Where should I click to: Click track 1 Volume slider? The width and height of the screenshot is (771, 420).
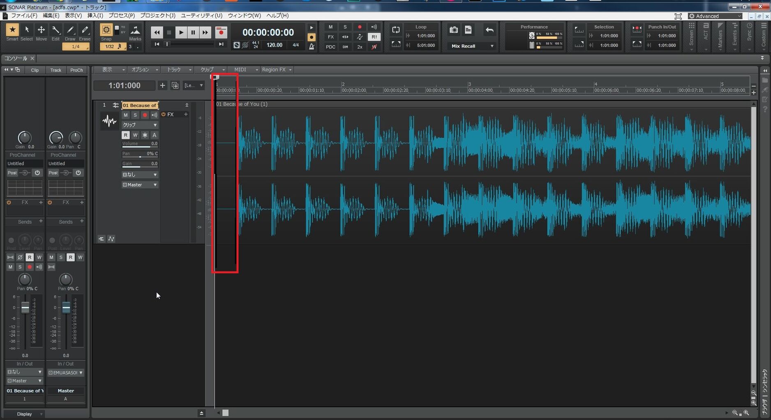coord(140,144)
